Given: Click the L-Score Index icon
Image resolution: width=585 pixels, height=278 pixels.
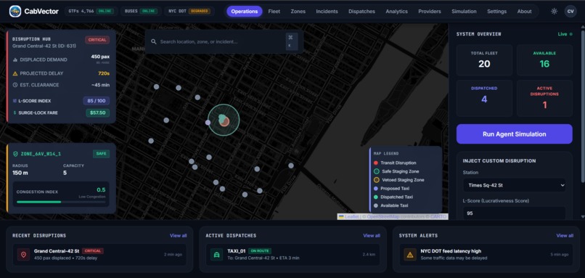Looking at the screenshot, I should pos(15,101).
